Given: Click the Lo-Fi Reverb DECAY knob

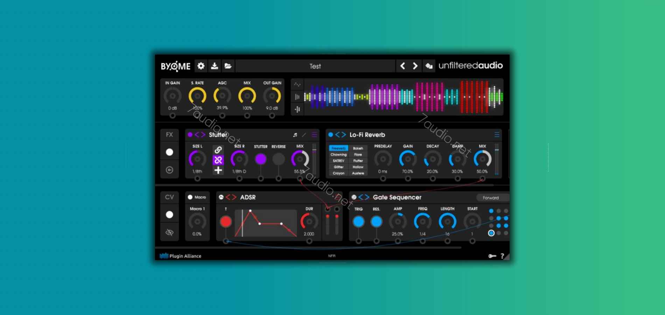Looking at the screenshot, I should (433, 159).
